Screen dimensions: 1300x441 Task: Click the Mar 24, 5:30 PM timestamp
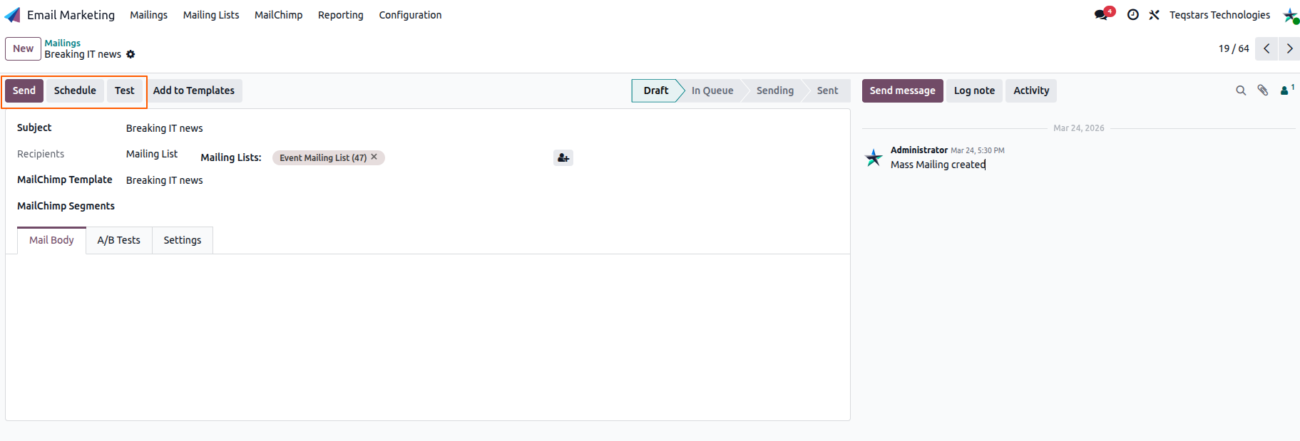978,150
